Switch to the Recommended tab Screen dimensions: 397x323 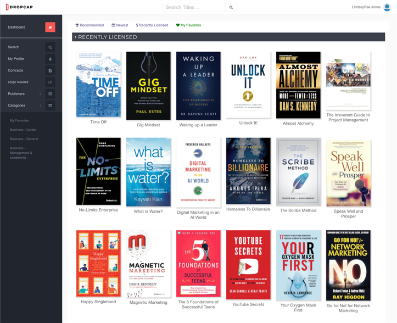pos(90,25)
